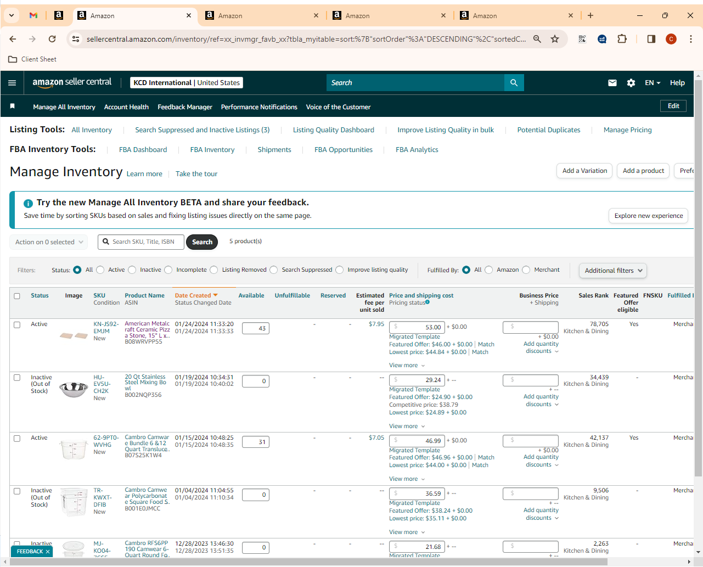Open the pinned Gmail tab
The image size is (703, 567).
pos(33,15)
